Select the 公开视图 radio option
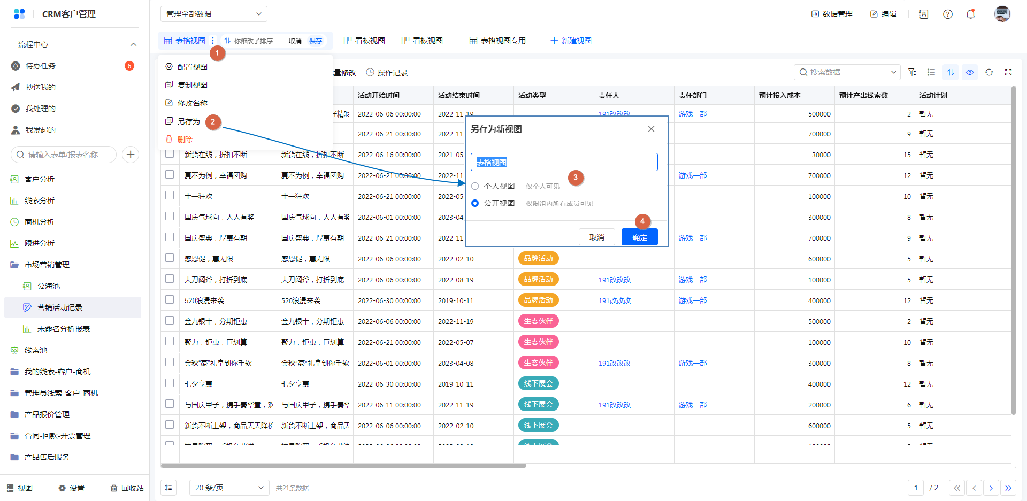The height and width of the screenshot is (501, 1027). (475, 203)
